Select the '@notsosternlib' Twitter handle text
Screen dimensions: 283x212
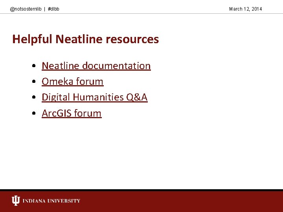pyautogui.click(x=26, y=9)
